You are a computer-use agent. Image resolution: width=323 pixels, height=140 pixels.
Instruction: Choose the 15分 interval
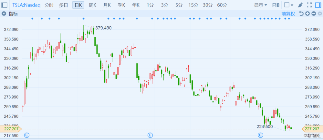tap(193, 5)
